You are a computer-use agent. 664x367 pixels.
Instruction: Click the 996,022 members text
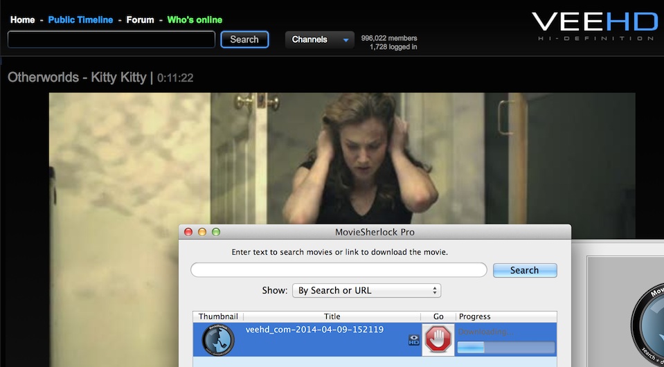click(x=389, y=38)
